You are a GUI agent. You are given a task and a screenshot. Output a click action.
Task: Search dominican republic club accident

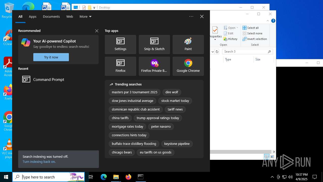coord(136,109)
